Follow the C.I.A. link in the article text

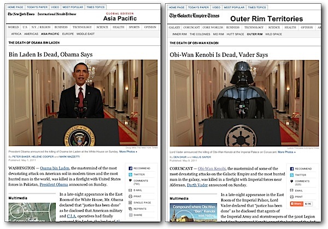72,216
